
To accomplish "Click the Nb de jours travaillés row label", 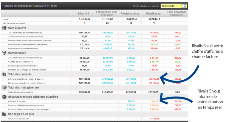I will click(x=14, y=23).
